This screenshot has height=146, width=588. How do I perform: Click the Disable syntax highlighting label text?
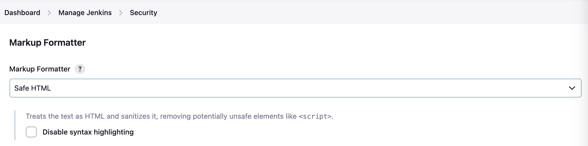click(88, 132)
